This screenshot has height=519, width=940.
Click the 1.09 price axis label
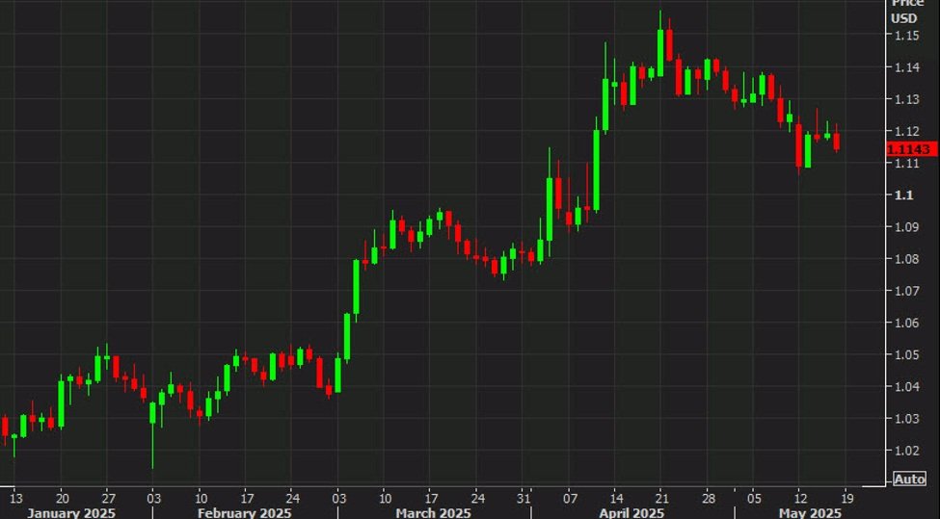coord(905,227)
